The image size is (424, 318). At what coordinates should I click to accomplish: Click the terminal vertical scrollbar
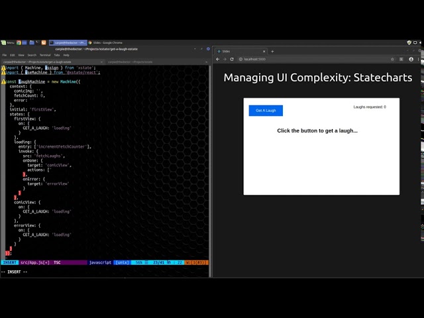coord(210,170)
